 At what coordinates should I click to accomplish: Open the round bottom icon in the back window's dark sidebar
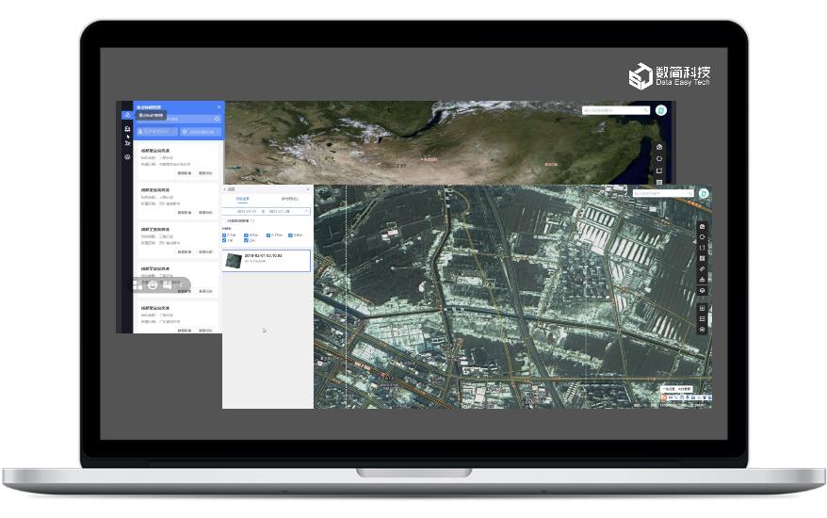(x=127, y=157)
